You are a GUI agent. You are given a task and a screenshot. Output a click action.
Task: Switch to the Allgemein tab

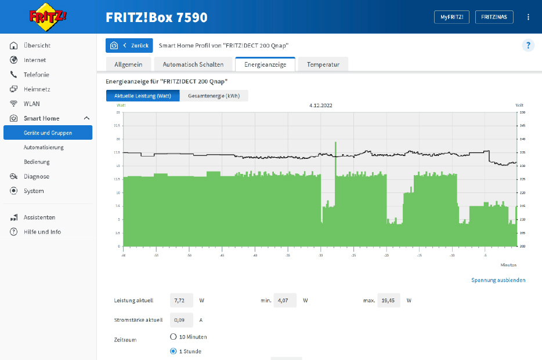tap(128, 64)
